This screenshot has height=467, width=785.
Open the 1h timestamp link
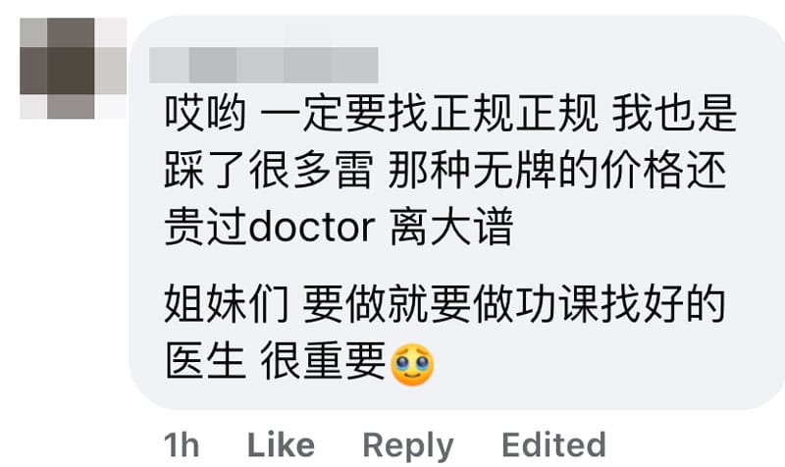pyautogui.click(x=182, y=444)
